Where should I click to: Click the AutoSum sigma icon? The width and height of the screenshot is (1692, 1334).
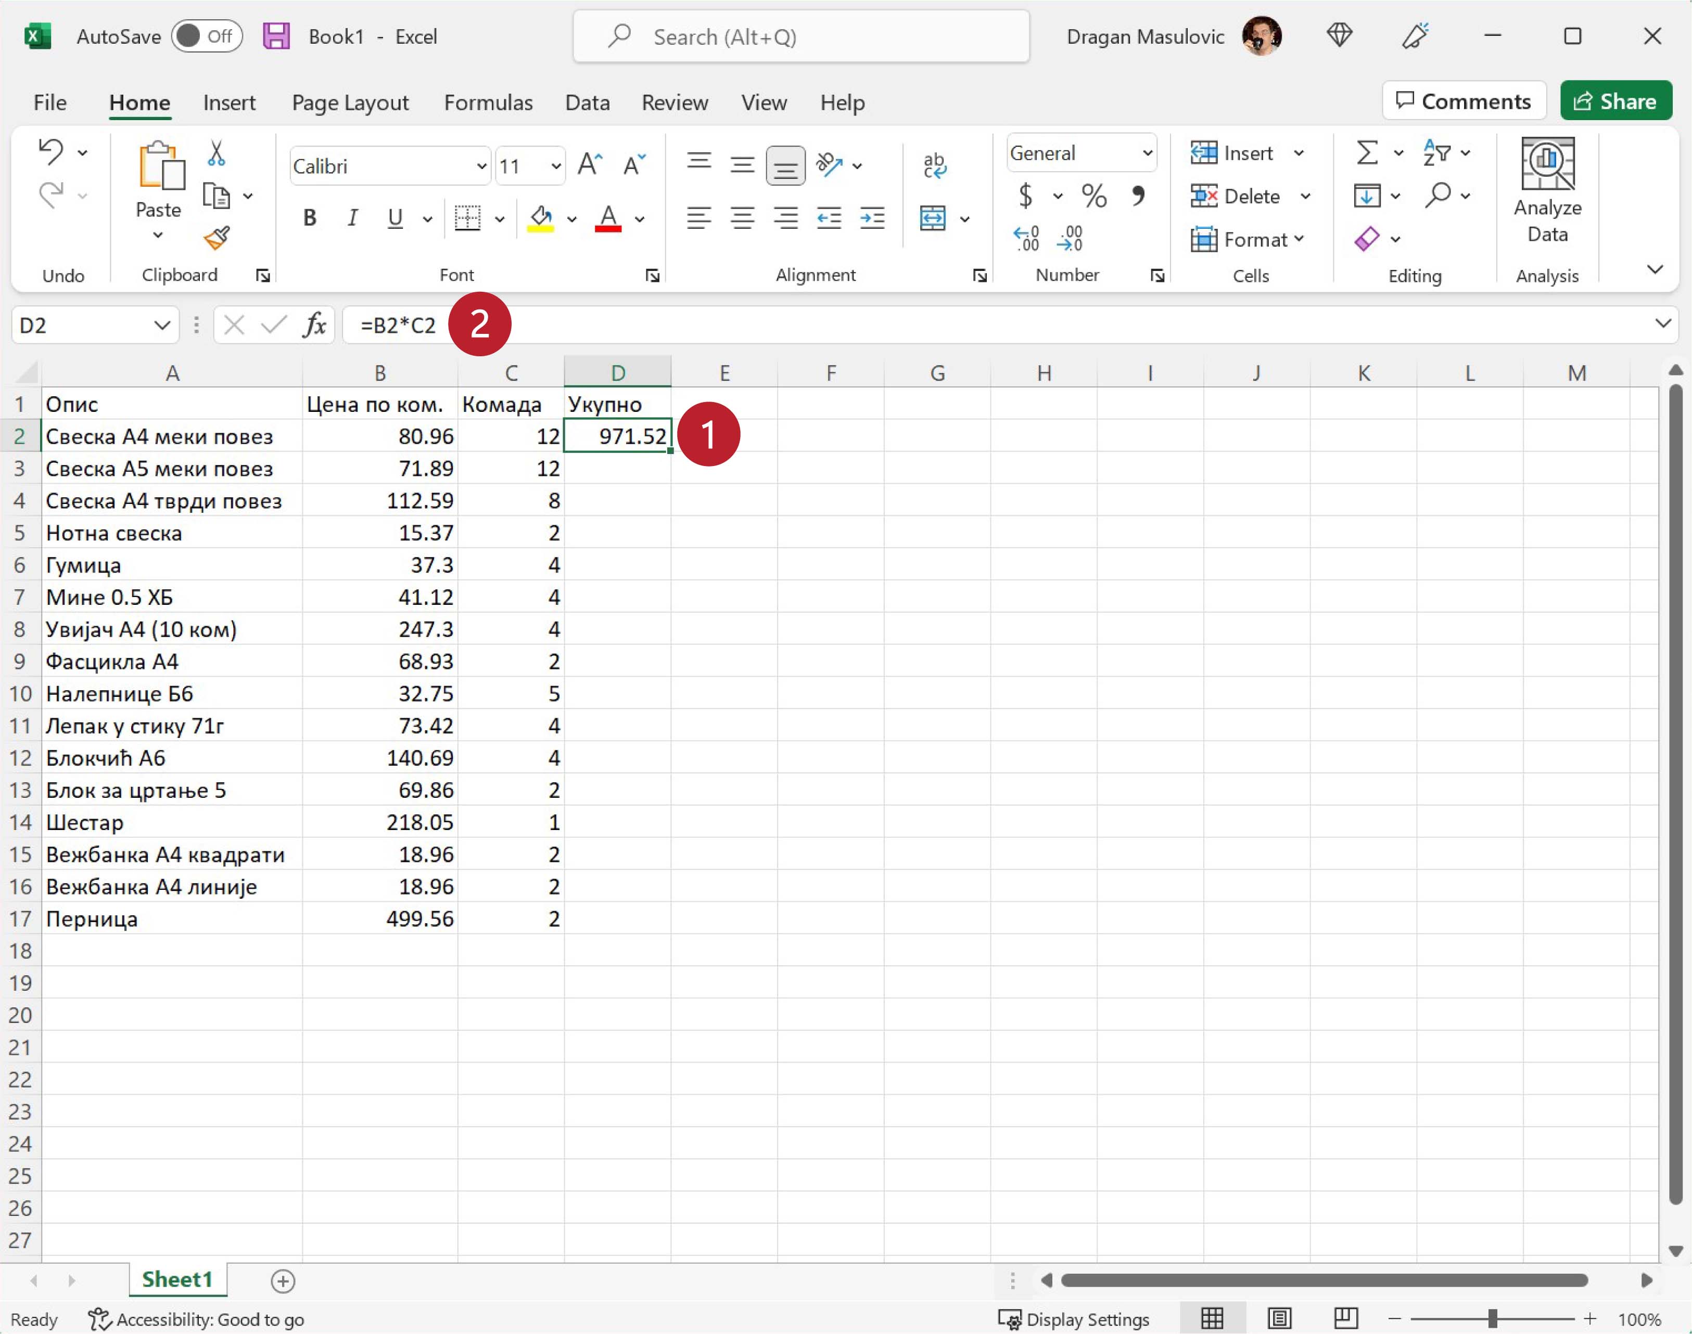click(1366, 152)
